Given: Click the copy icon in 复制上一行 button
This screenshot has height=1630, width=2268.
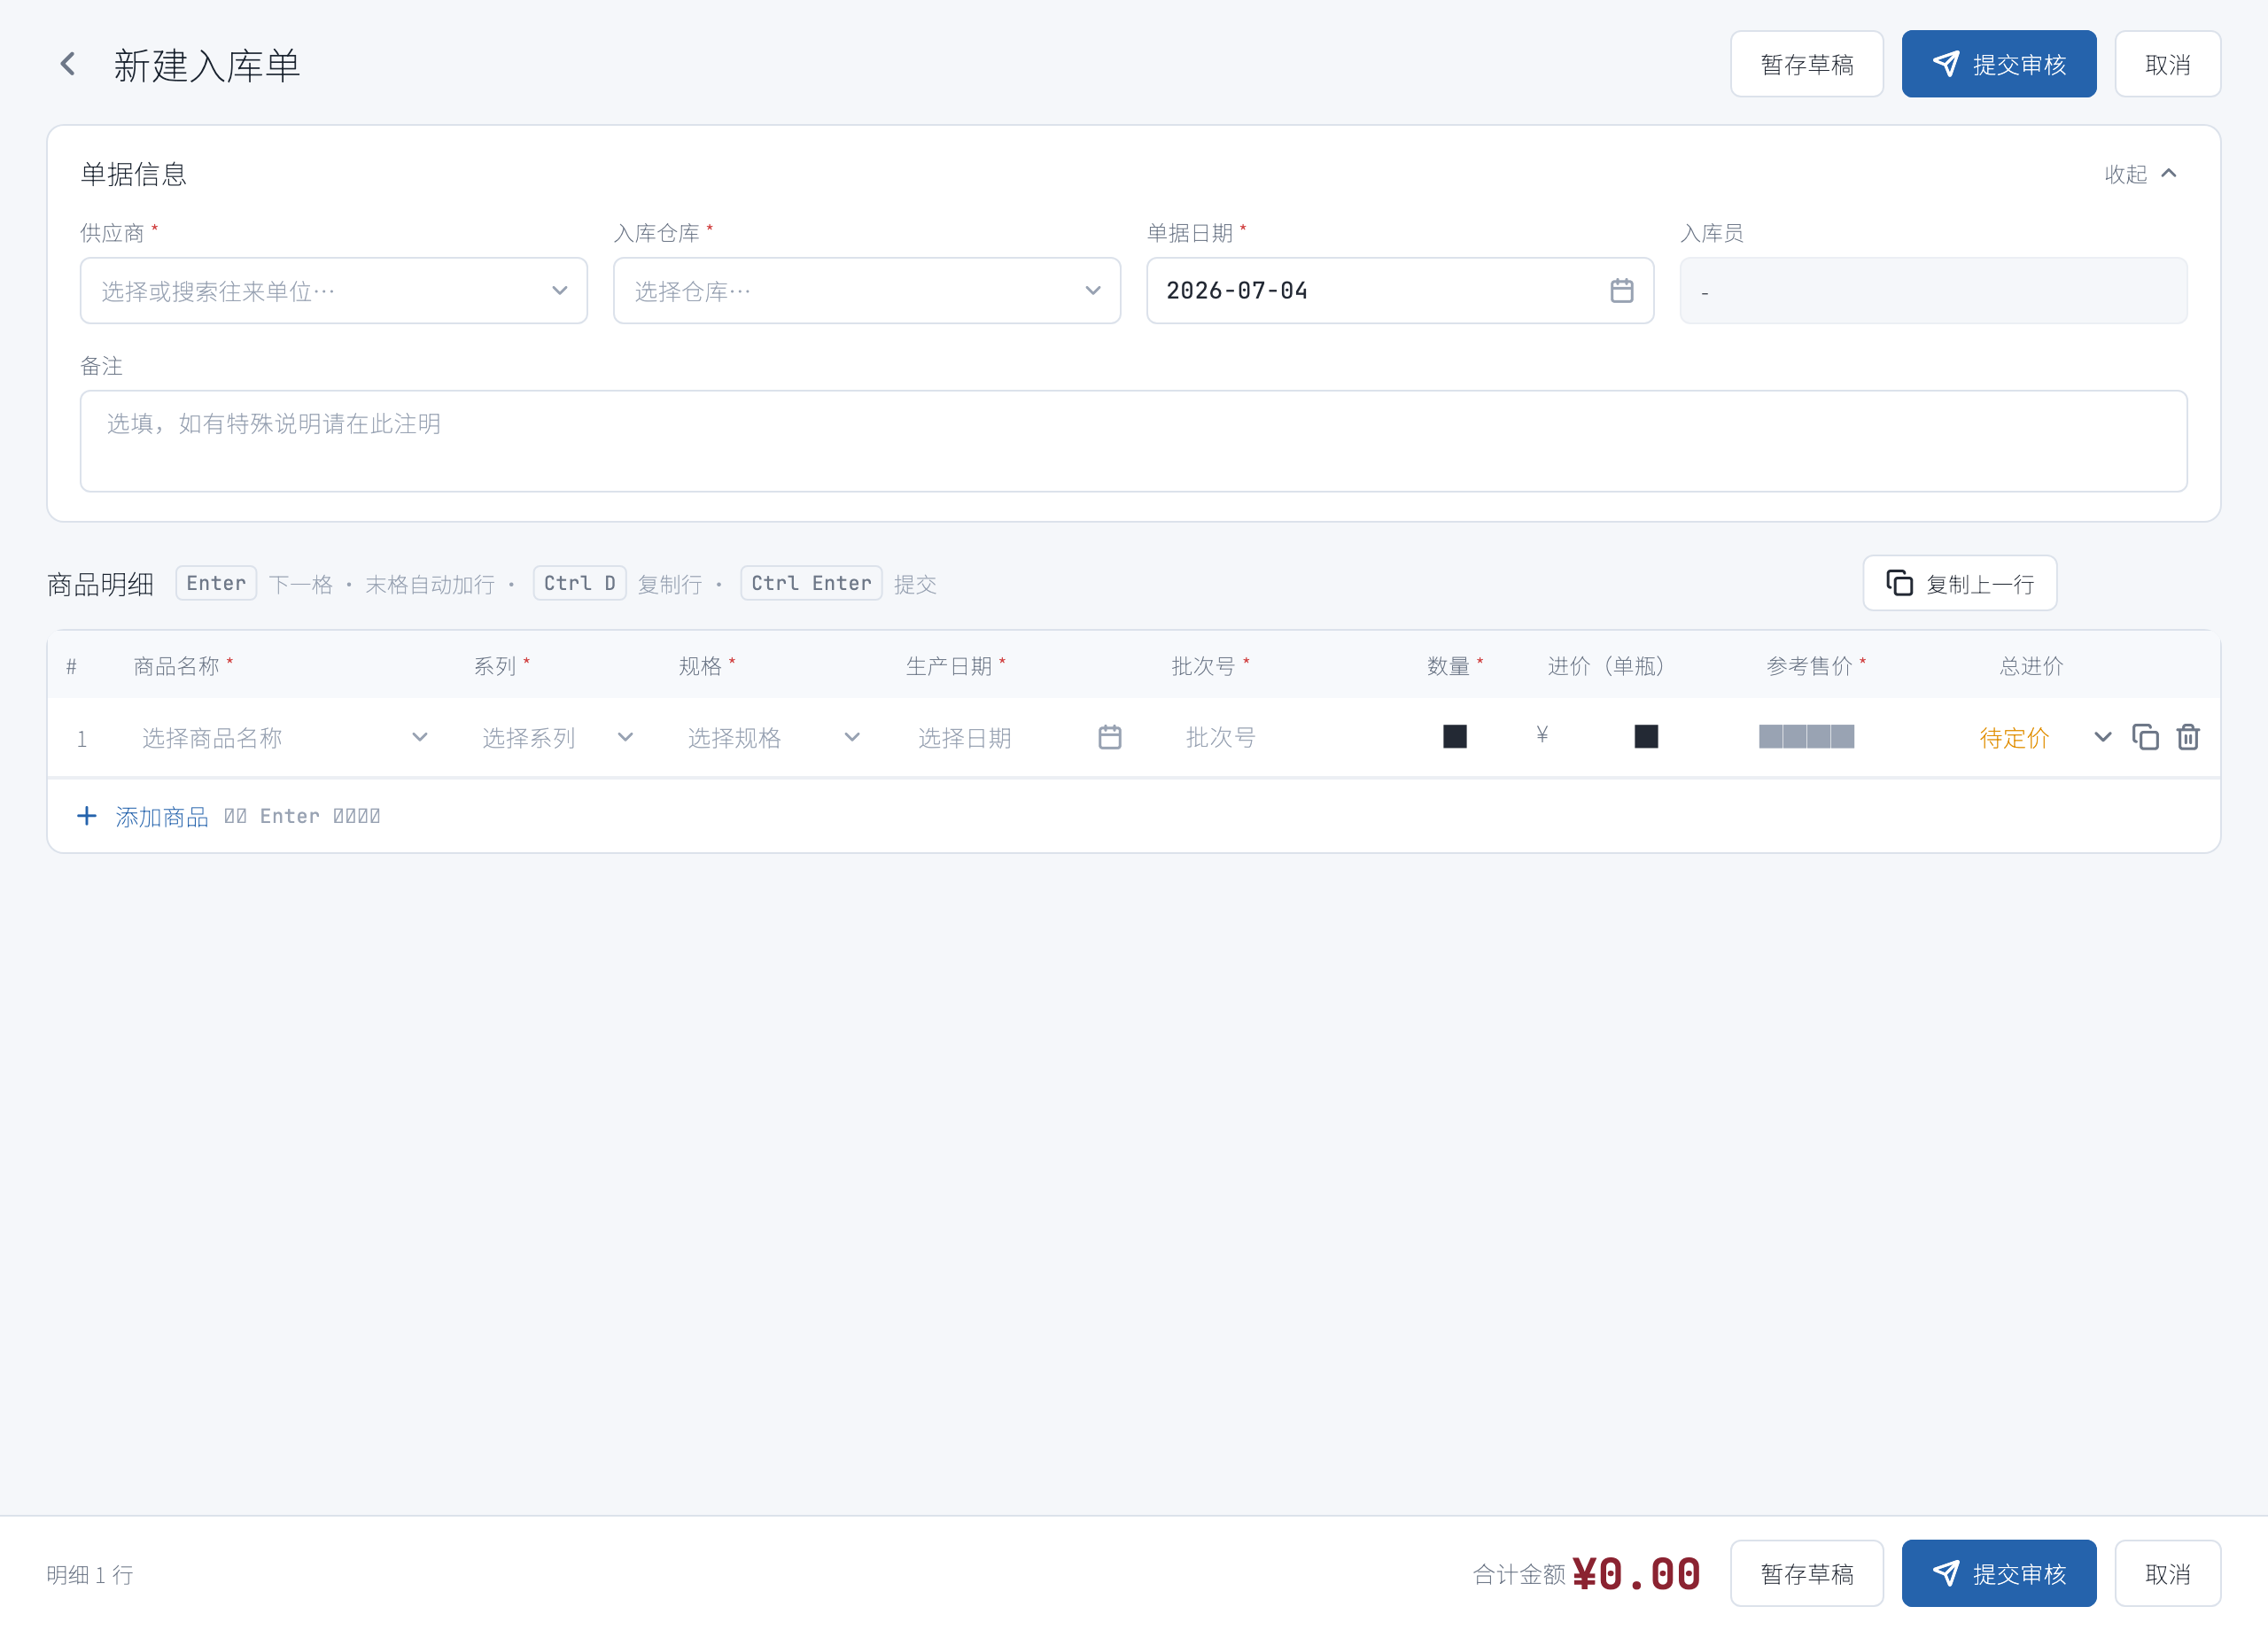Looking at the screenshot, I should (1899, 582).
